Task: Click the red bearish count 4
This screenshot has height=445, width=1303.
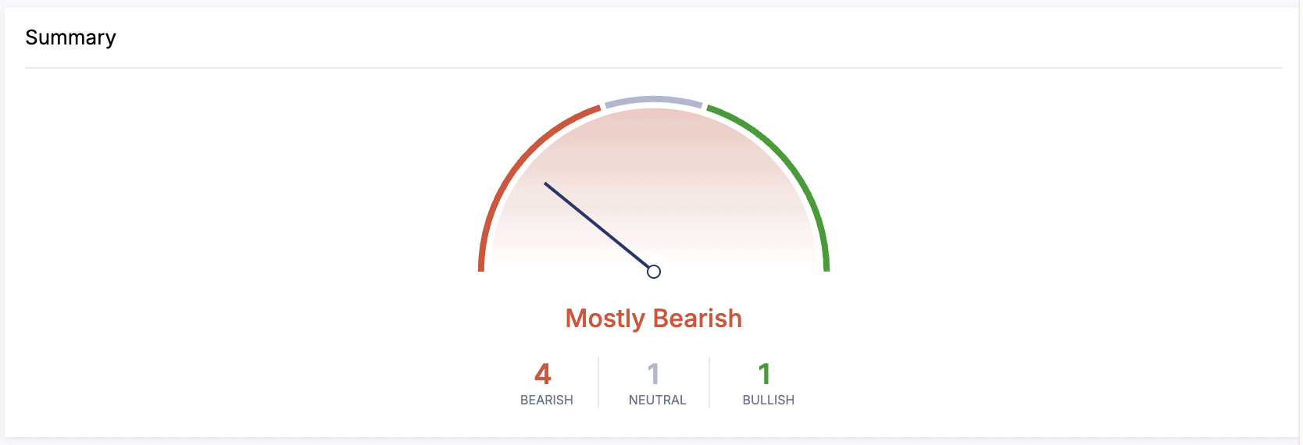Action: click(543, 374)
